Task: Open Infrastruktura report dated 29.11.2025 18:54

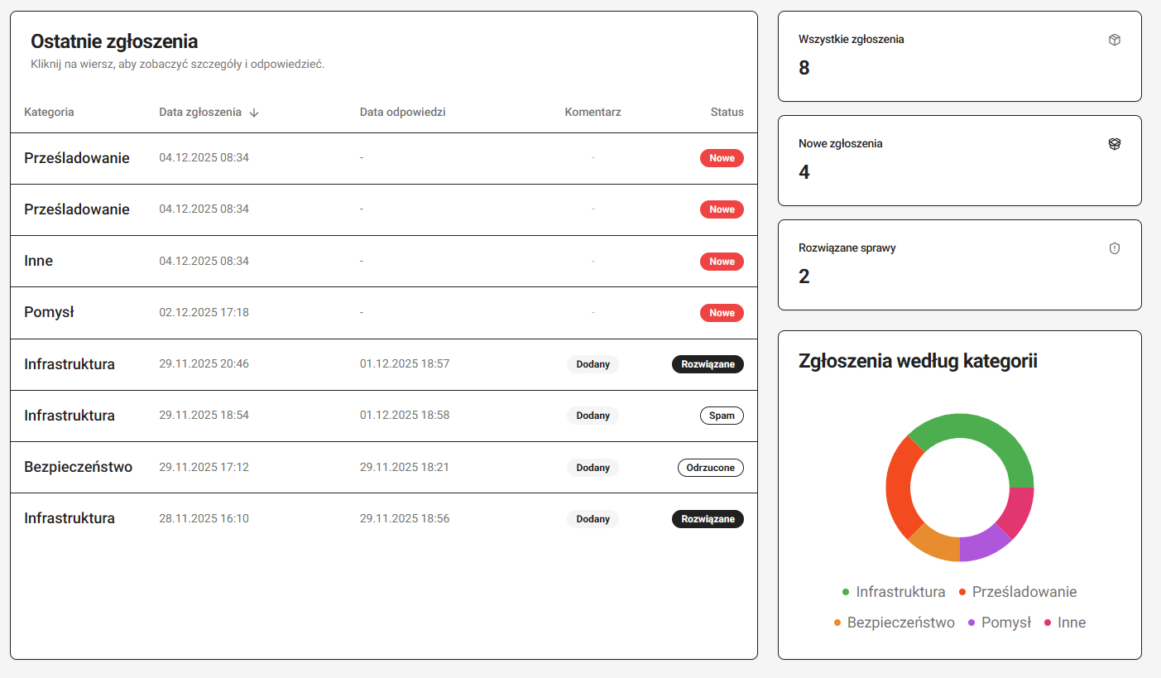Action: pos(384,416)
